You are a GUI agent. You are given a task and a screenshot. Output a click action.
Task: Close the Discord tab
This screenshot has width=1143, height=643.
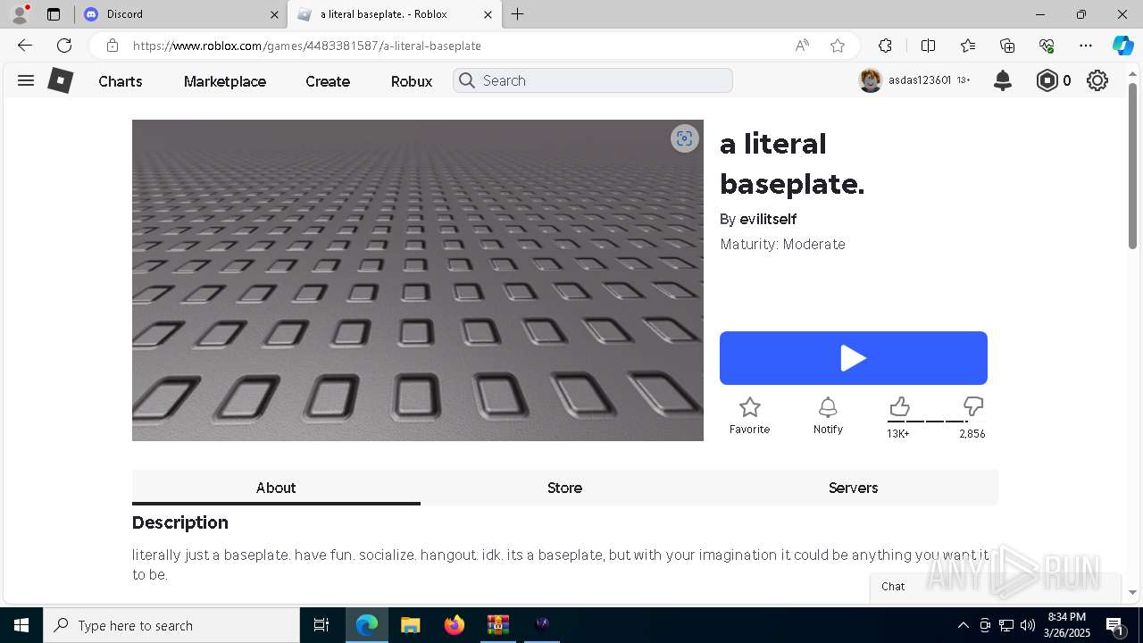pyautogui.click(x=274, y=14)
